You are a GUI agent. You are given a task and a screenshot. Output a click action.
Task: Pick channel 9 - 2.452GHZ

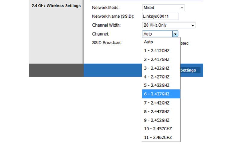(x=161, y=120)
